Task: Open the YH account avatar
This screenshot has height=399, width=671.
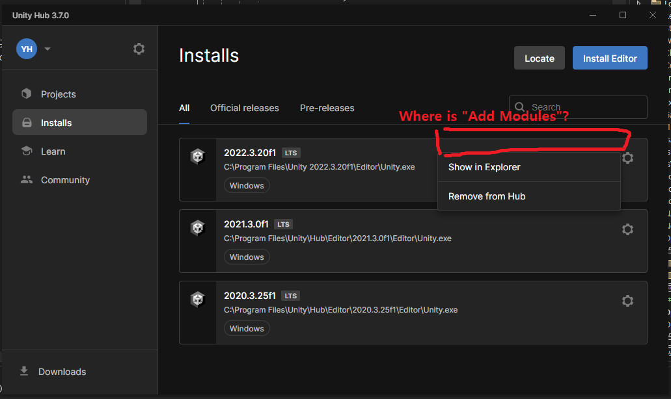Action: [27, 49]
